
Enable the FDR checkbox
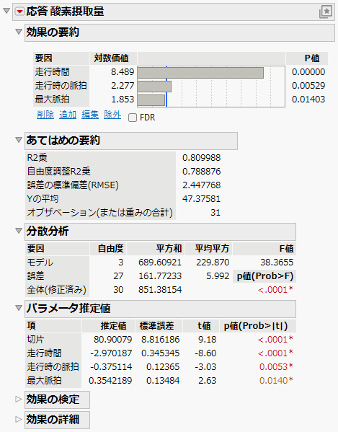pos(133,118)
